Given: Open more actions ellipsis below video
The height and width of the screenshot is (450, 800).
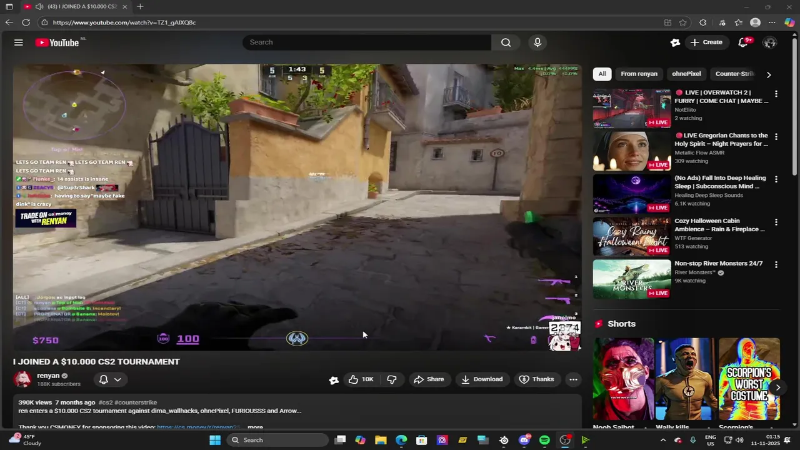Looking at the screenshot, I should pyautogui.click(x=573, y=379).
